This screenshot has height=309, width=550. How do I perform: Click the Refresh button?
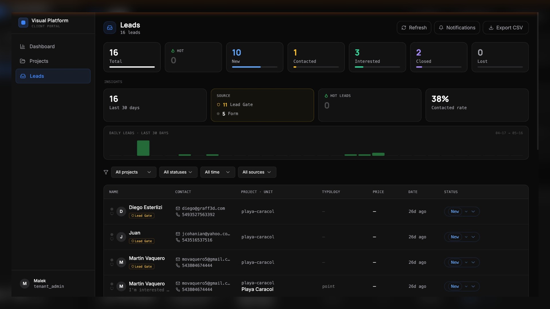coord(414,28)
